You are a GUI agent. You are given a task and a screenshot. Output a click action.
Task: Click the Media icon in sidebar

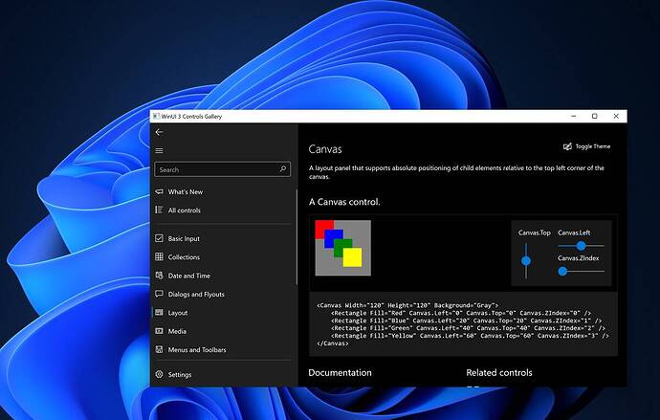pos(159,331)
